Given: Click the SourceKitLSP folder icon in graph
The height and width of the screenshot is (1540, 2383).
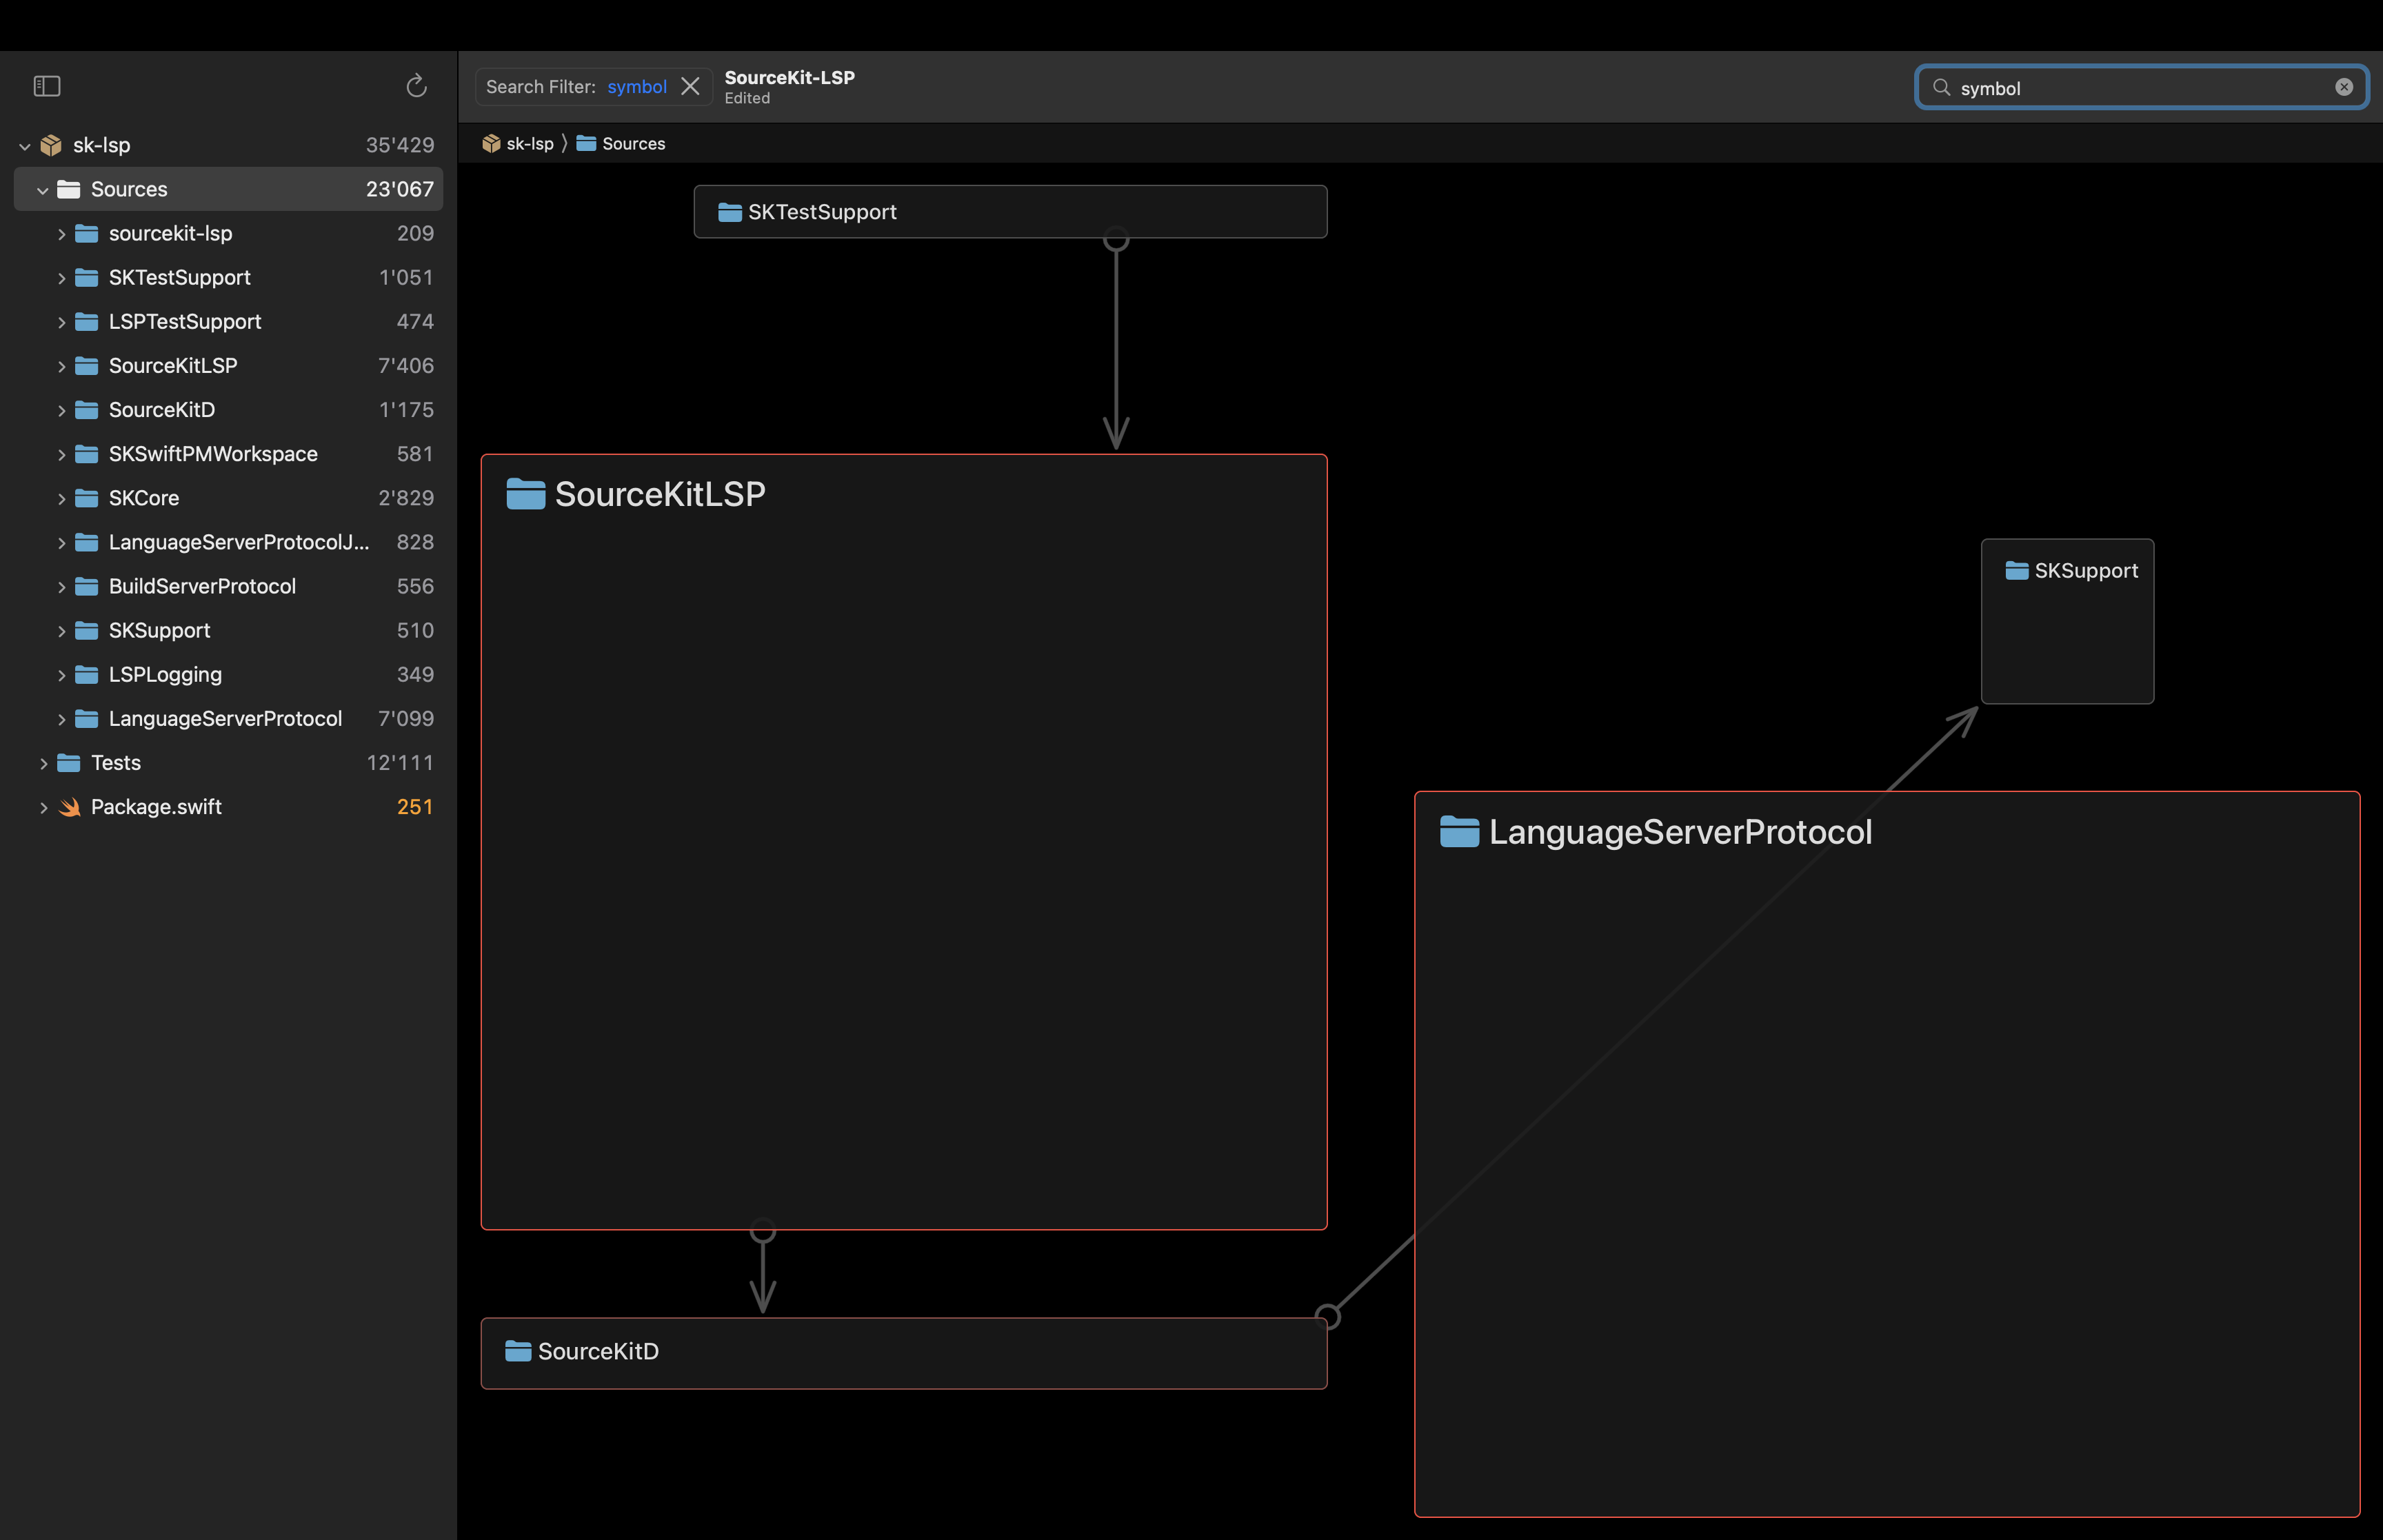Looking at the screenshot, I should tap(525, 494).
